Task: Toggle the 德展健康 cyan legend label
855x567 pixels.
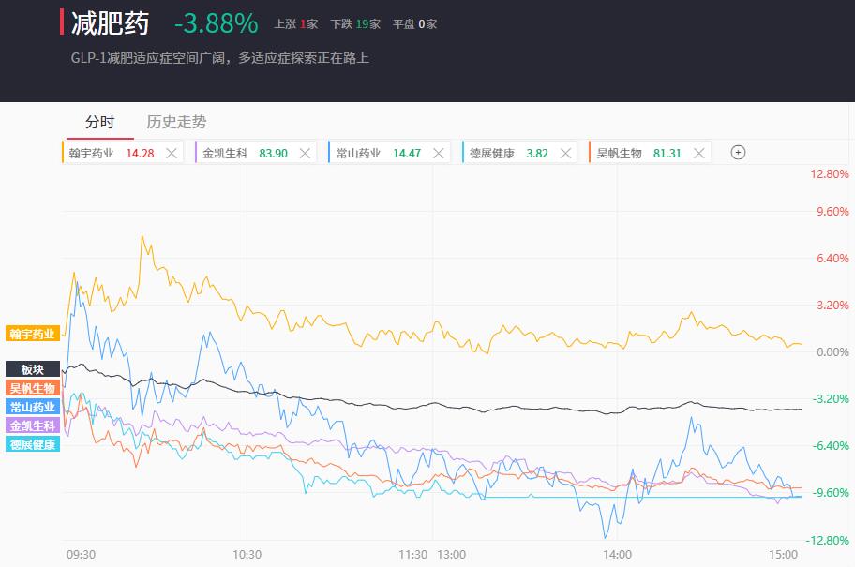Action: coord(33,444)
